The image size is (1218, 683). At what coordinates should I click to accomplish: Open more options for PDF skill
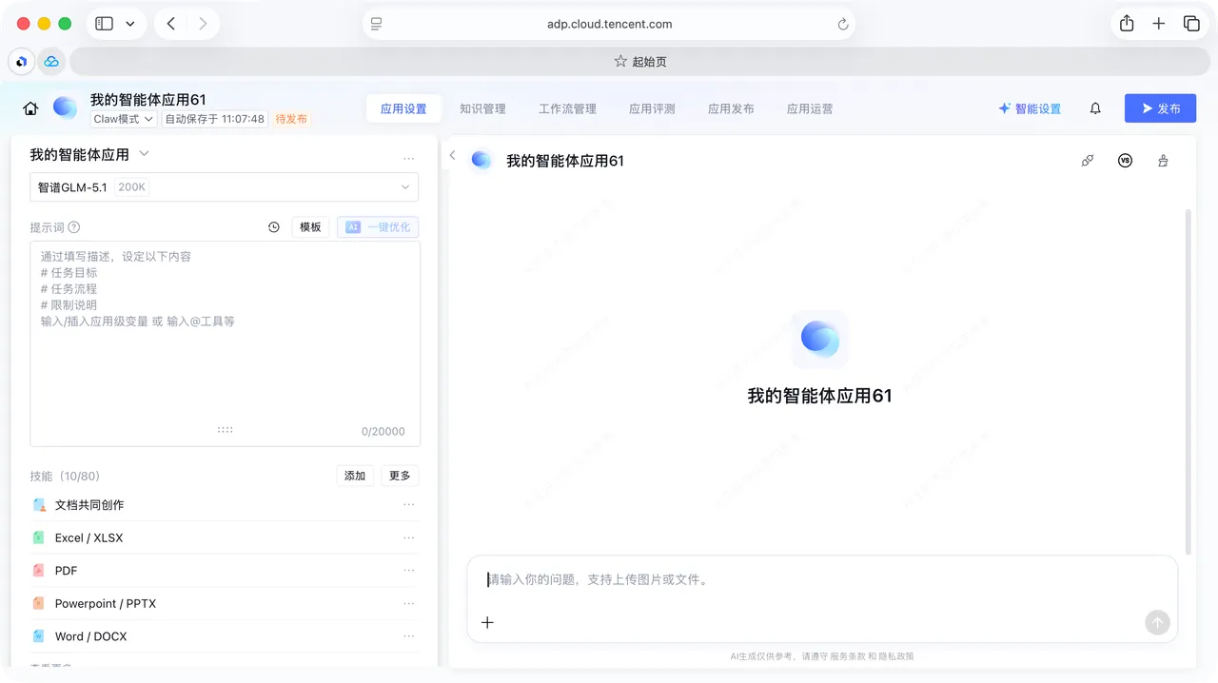point(409,571)
